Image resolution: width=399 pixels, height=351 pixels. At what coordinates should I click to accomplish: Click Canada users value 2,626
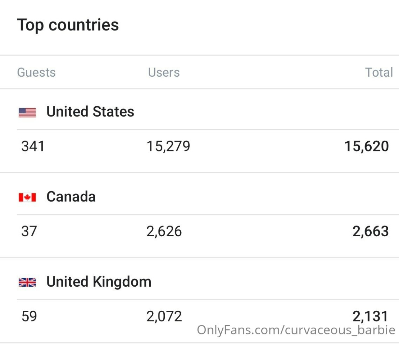point(164,231)
